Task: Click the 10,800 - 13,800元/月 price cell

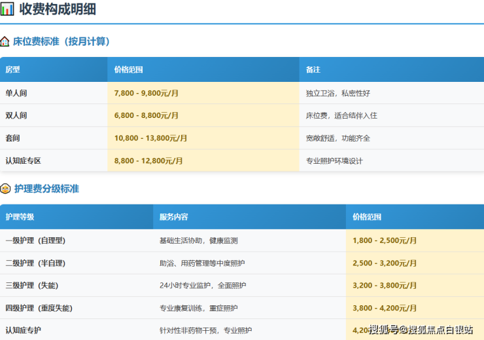Action: [150, 138]
